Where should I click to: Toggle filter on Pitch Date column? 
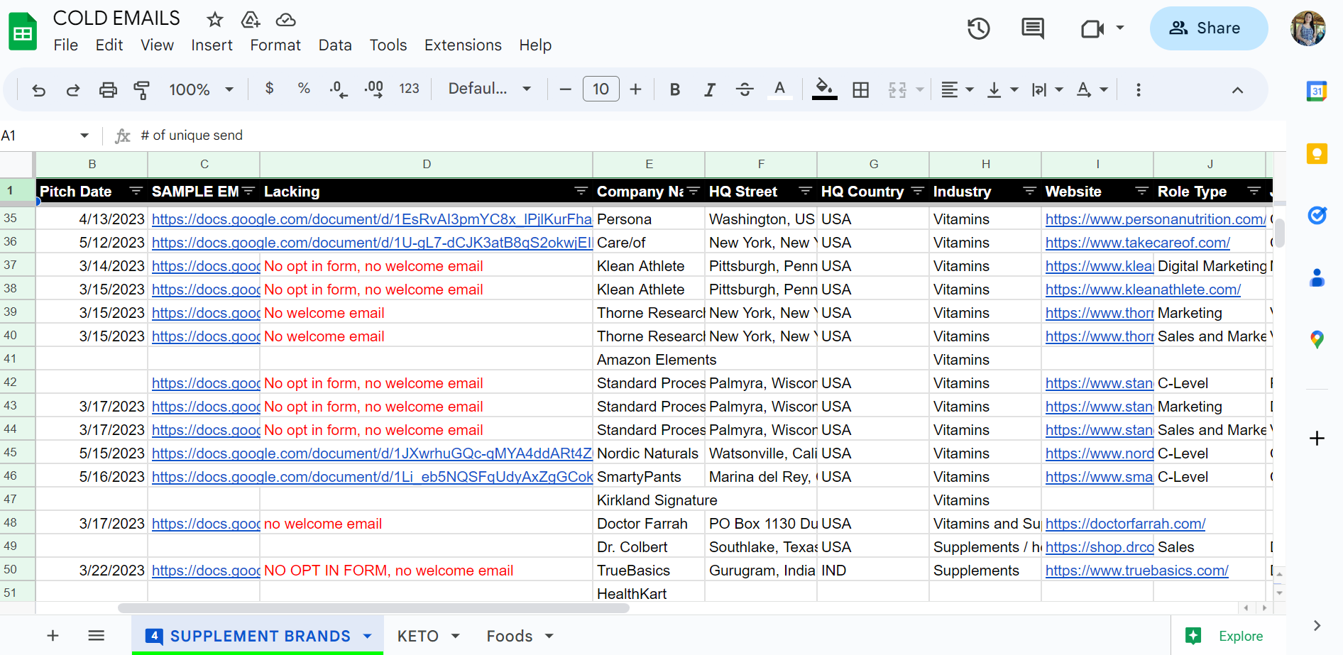coord(136,191)
